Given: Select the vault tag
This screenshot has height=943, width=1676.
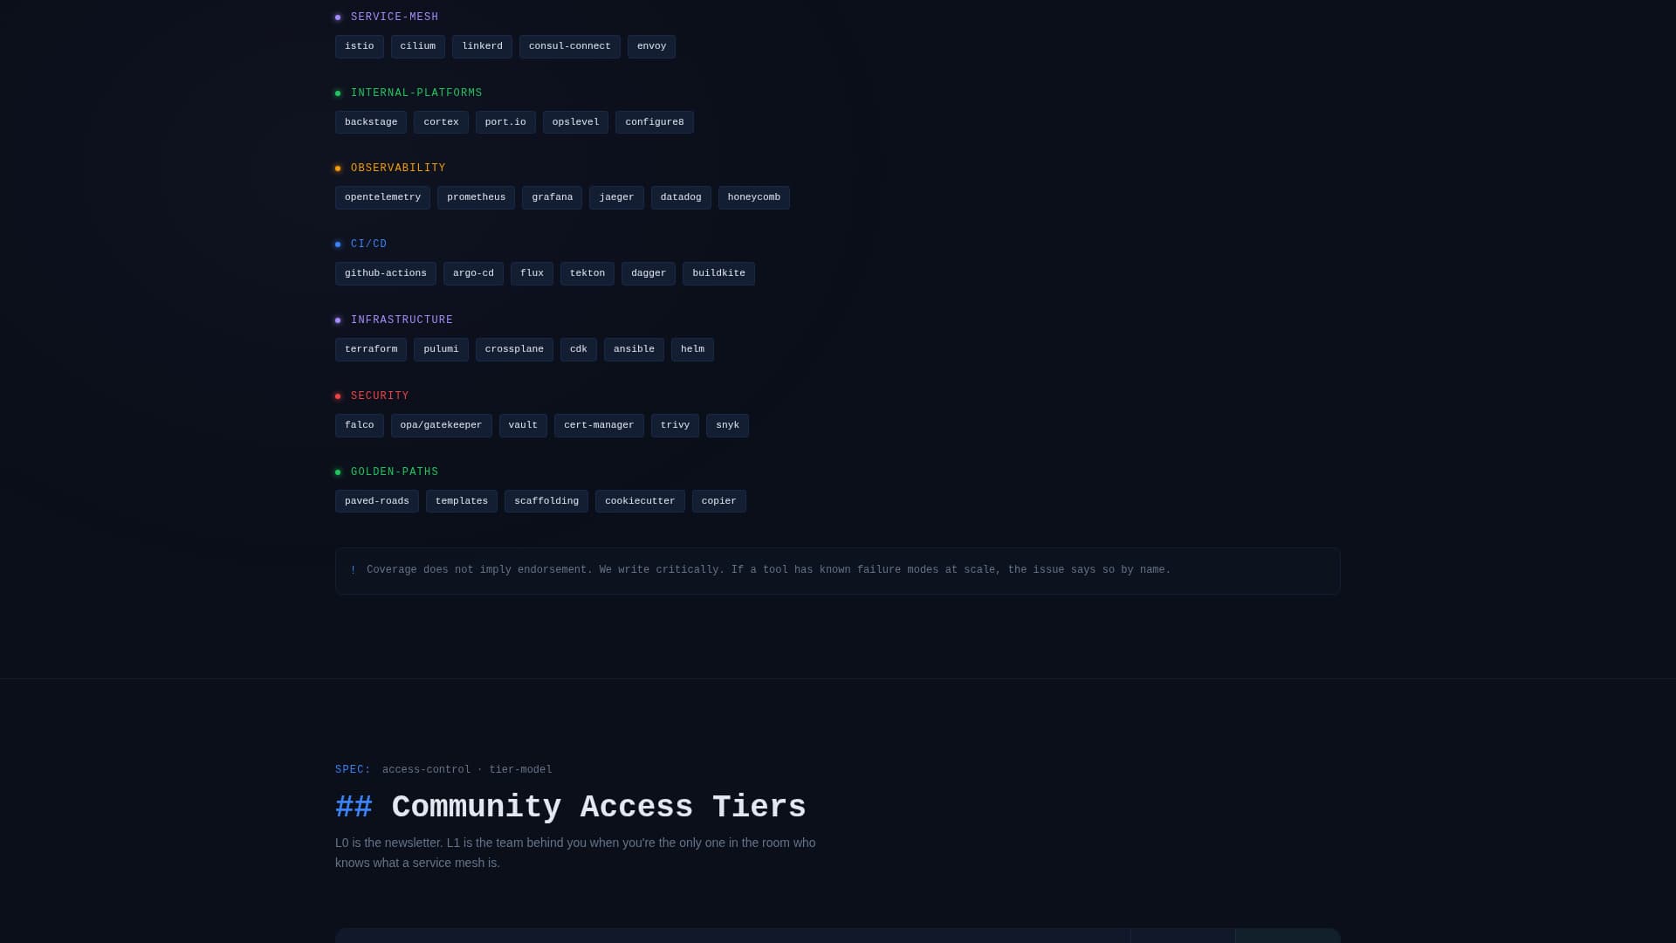Looking at the screenshot, I should [x=523, y=425].
